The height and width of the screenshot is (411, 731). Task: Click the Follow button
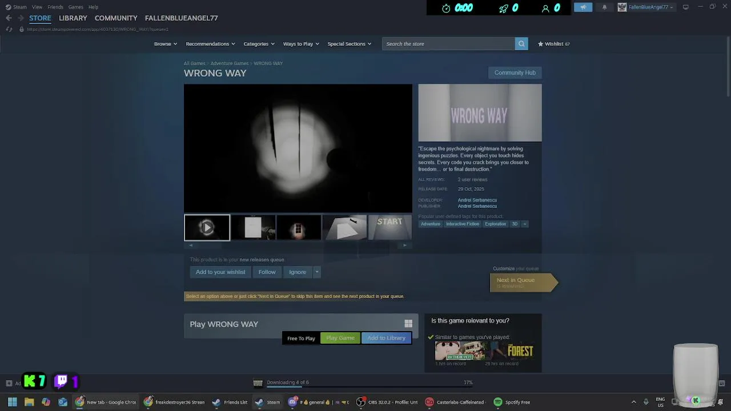coord(267,272)
